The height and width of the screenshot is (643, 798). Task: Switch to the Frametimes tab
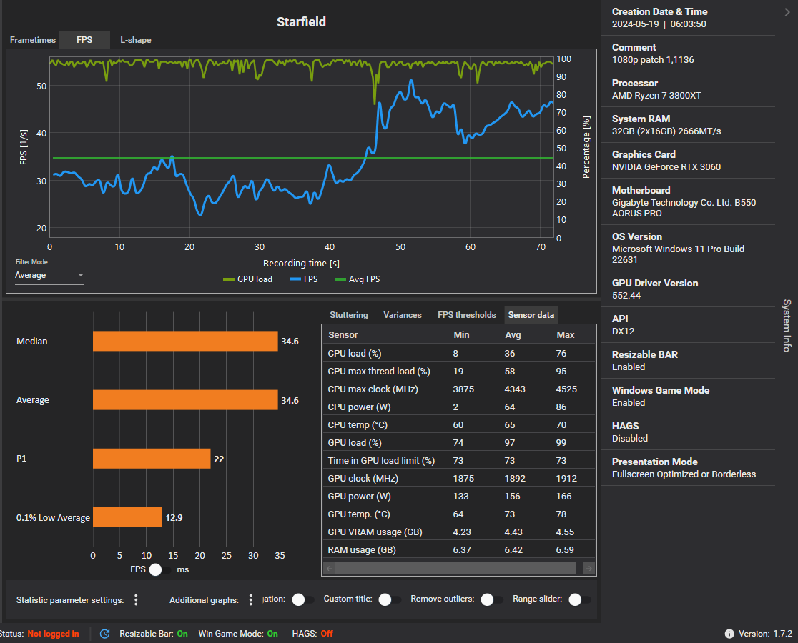point(33,39)
